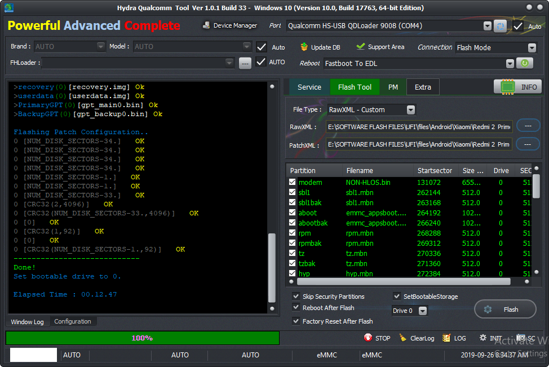Open the Connection Flash Mode dropdown
The width and height of the screenshot is (549, 367).
pos(532,47)
